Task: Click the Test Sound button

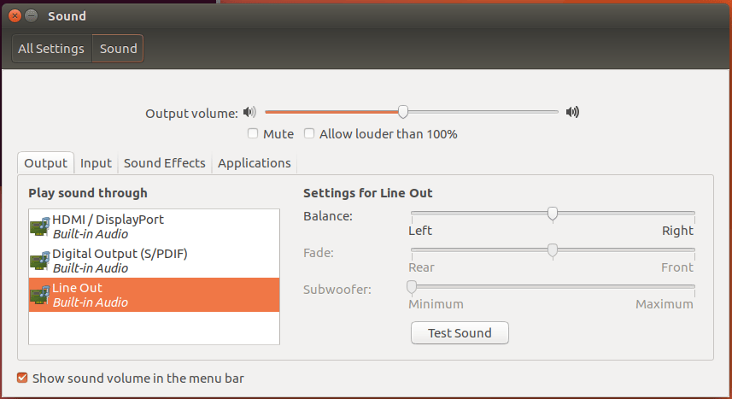Action: pos(460,332)
